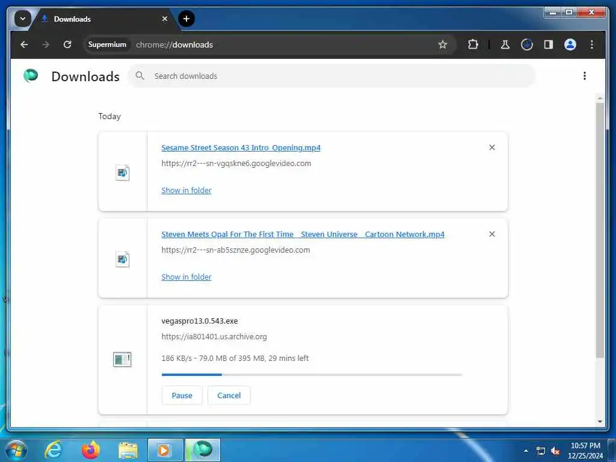Open the Downloads page more actions menu

coord(585,76)
